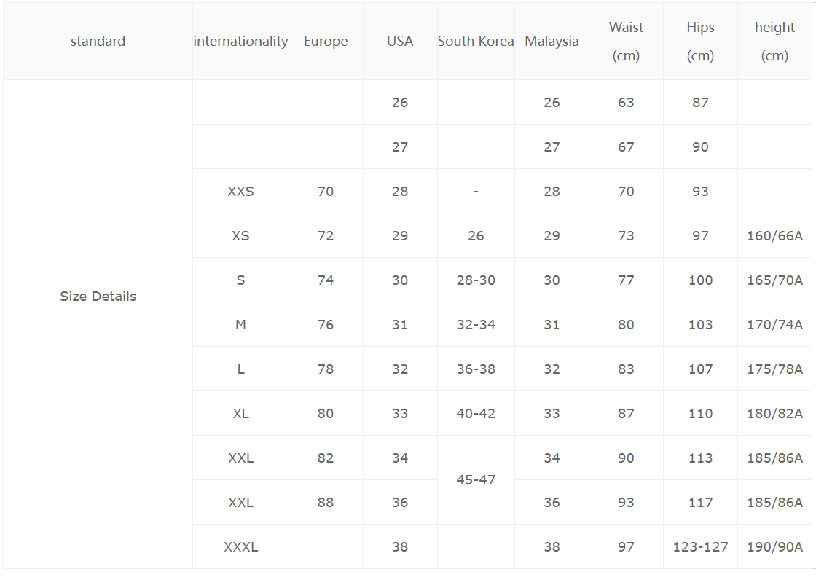816x577 pixels.
Task: Click the hips value '123-127'
Action: (700, 547)
